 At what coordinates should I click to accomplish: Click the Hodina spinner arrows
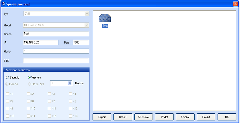click(70, 83)
